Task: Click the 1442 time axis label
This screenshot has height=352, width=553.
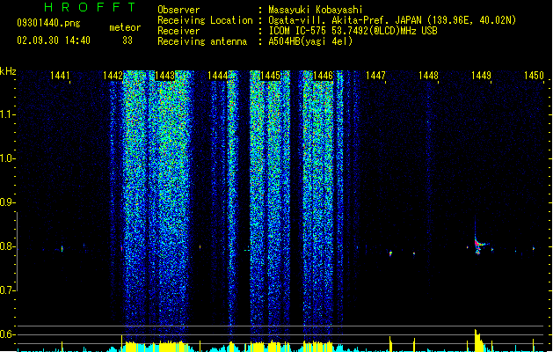Action: (113, 76)
